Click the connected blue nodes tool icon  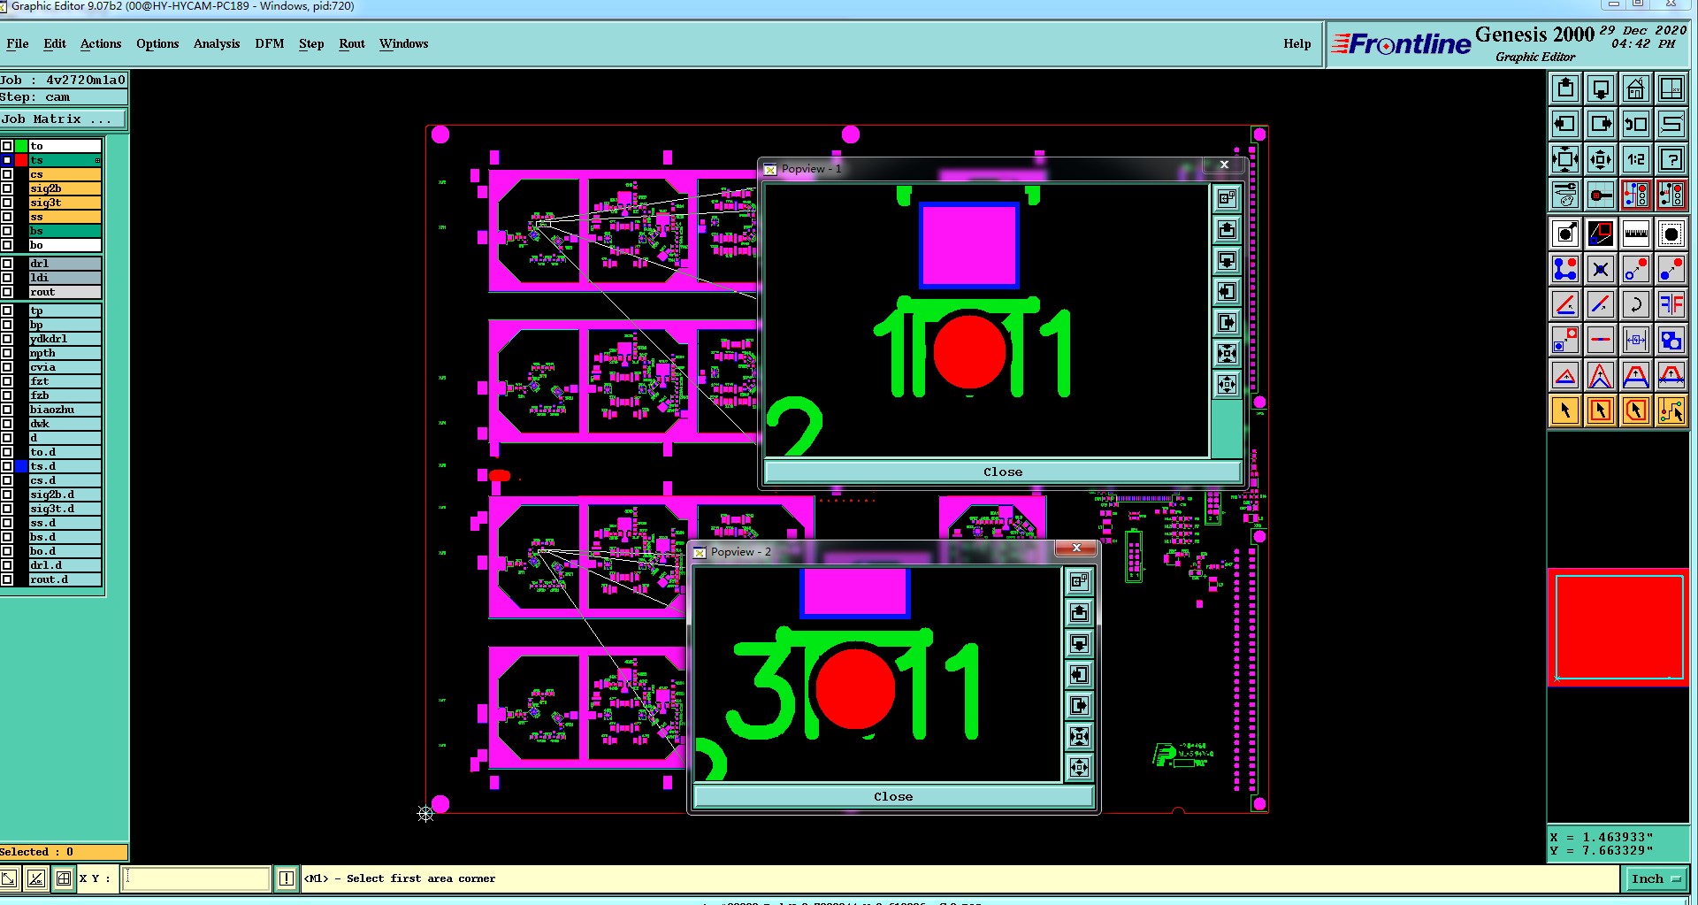point(1565,269)
